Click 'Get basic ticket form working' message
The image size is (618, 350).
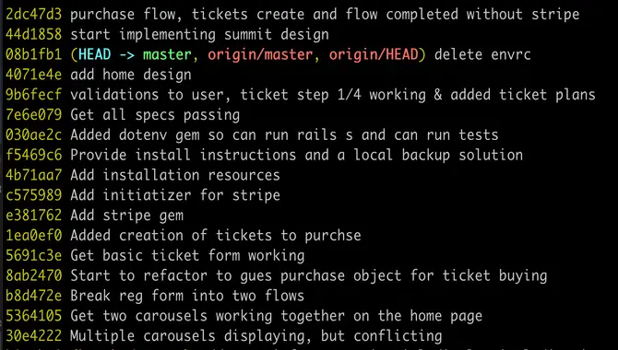click(187, 255)
